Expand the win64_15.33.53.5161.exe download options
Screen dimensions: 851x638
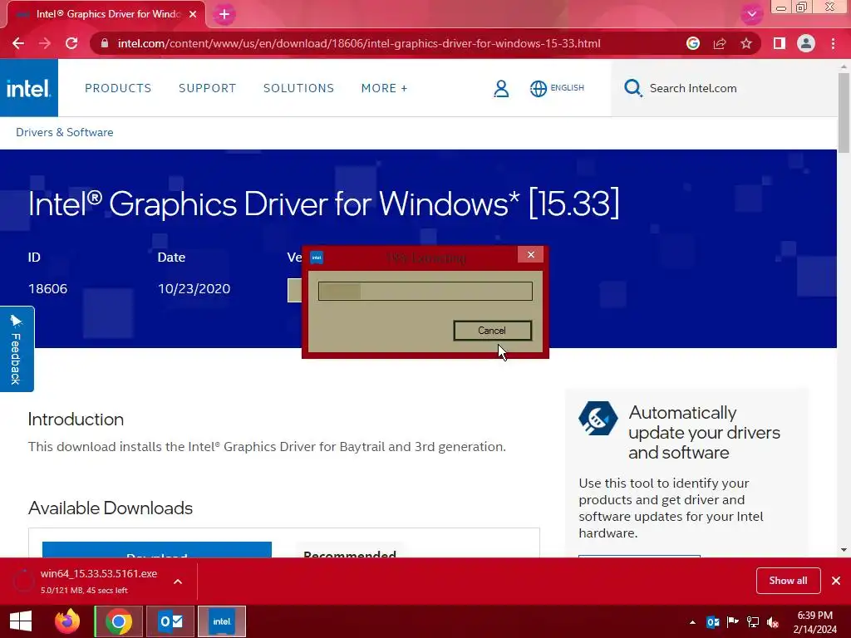178,582
